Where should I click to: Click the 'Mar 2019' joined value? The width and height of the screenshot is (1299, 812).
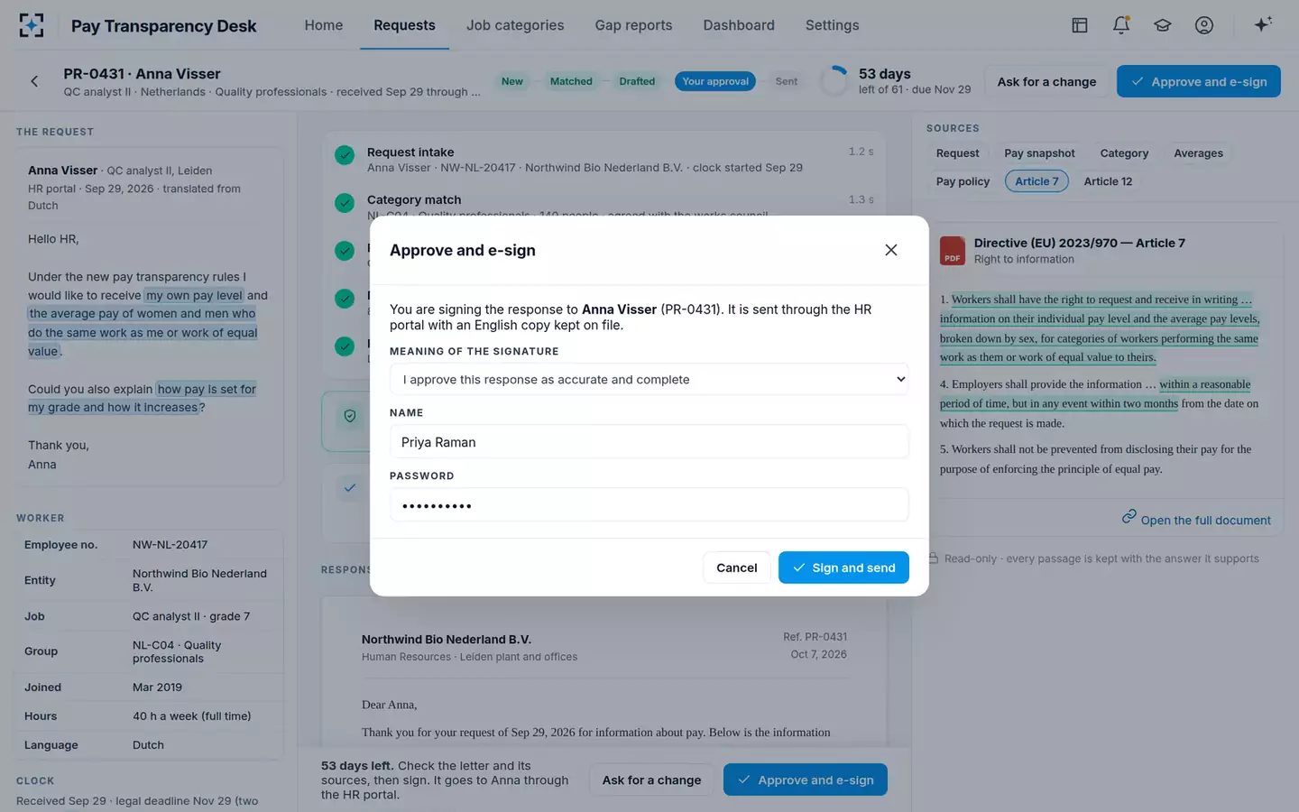tap(157, 687)
